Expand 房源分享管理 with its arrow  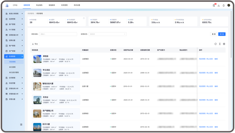coord(22,14)
